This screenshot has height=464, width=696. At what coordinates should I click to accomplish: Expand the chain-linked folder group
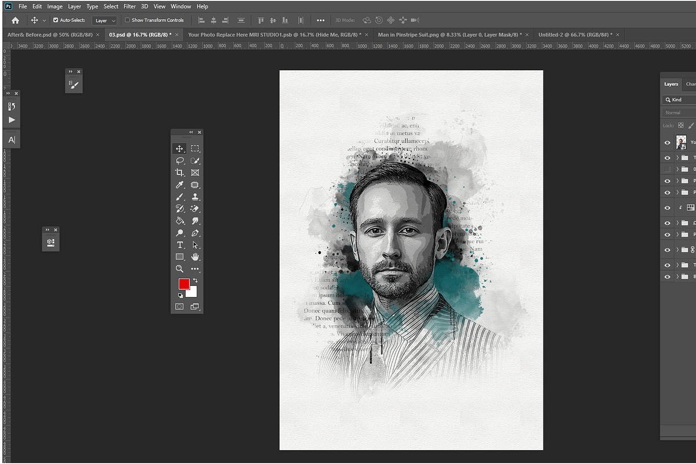point(677,250)
